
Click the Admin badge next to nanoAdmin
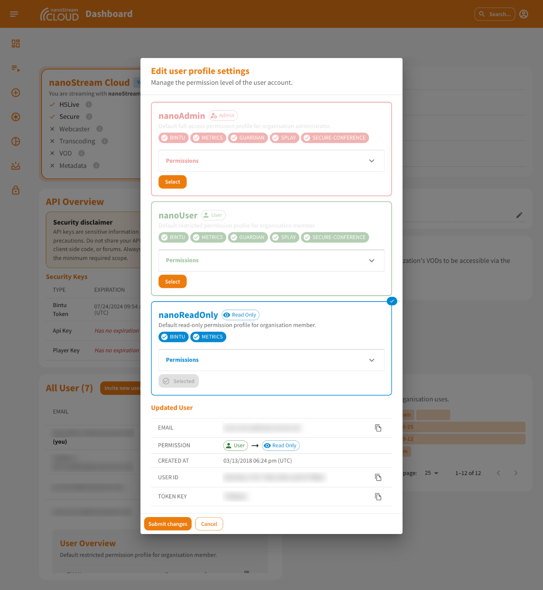223,115
